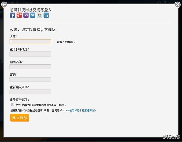This screenshot has width=182, height=142.
Task: Open the 隱私權政策 privacy policy link
Action: (x=89, y=111)
